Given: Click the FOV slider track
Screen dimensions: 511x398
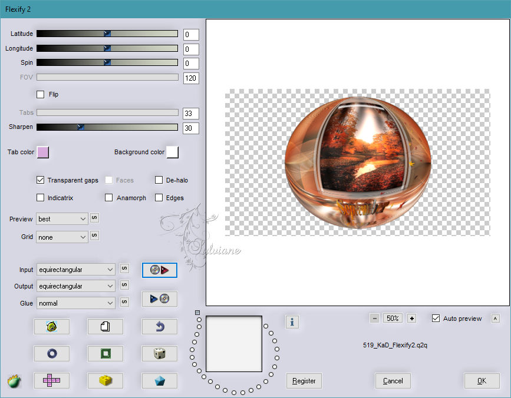Looking at the screenshot, I should pos(107,77).
